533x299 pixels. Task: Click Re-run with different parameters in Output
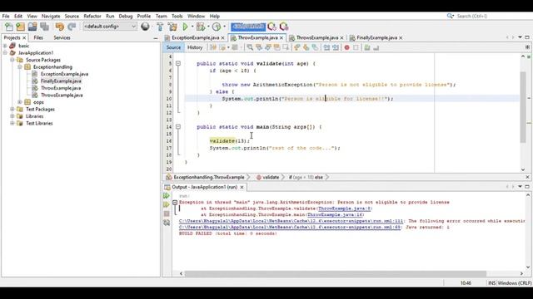167,204
